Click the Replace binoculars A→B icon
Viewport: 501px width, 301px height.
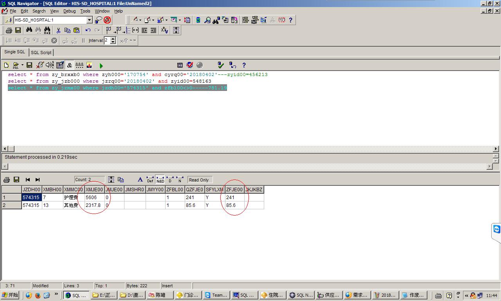pos(47,30)
